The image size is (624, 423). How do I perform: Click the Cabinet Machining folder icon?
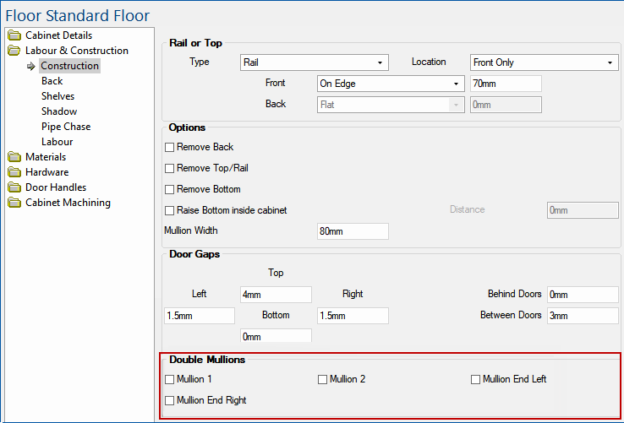click(x=14, y=203)
